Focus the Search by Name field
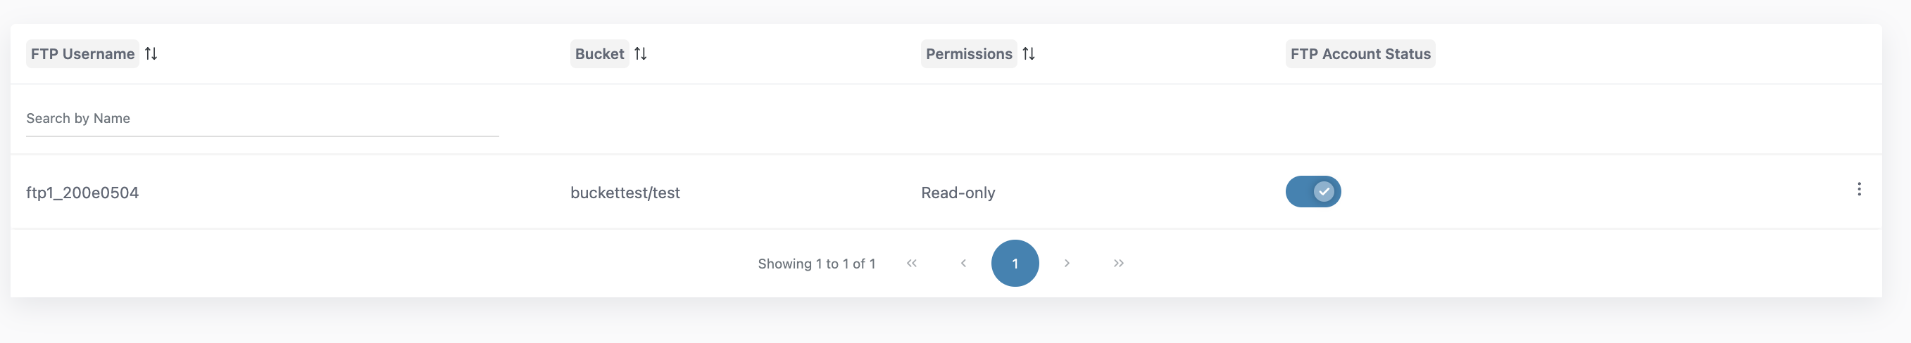 [262, 119]
